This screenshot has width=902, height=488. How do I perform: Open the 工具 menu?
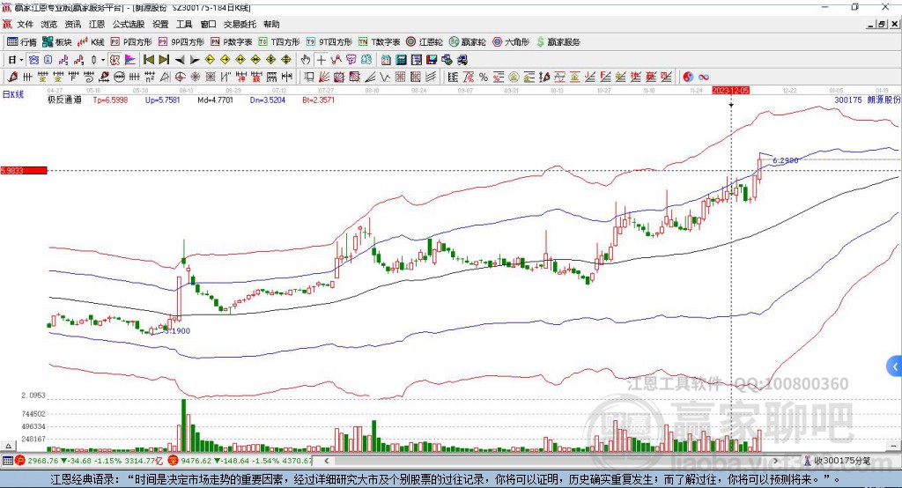(x=184, y=24)
